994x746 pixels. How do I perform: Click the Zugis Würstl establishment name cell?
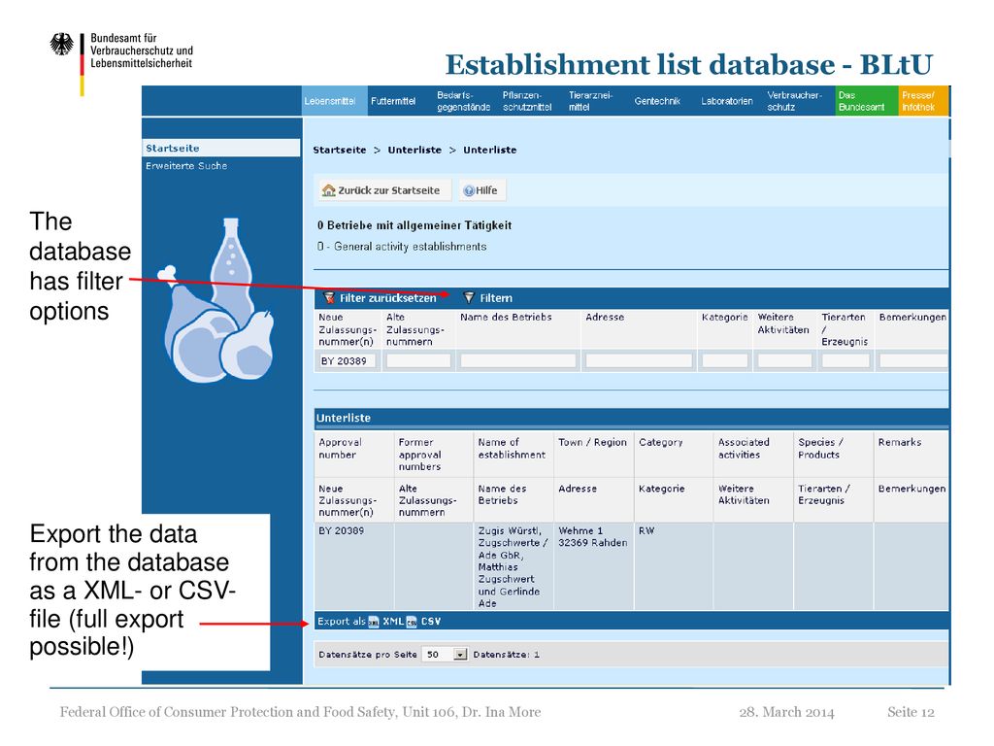coord(514,567)
